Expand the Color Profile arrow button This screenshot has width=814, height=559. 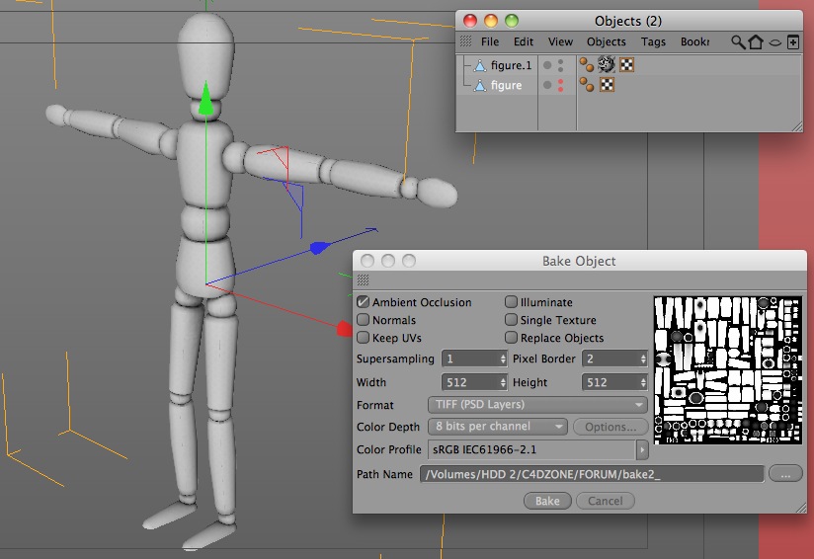(x=642, y=449)
